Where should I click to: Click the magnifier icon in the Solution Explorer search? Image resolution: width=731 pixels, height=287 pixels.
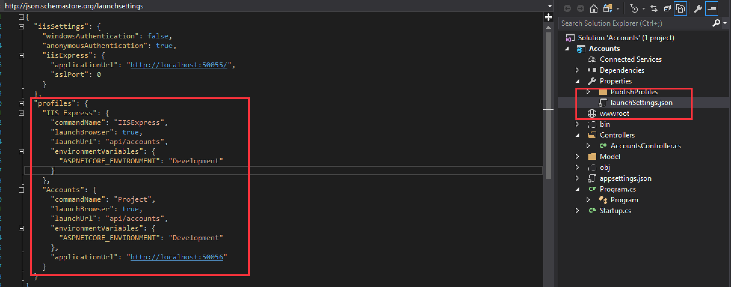coord(717,23)
